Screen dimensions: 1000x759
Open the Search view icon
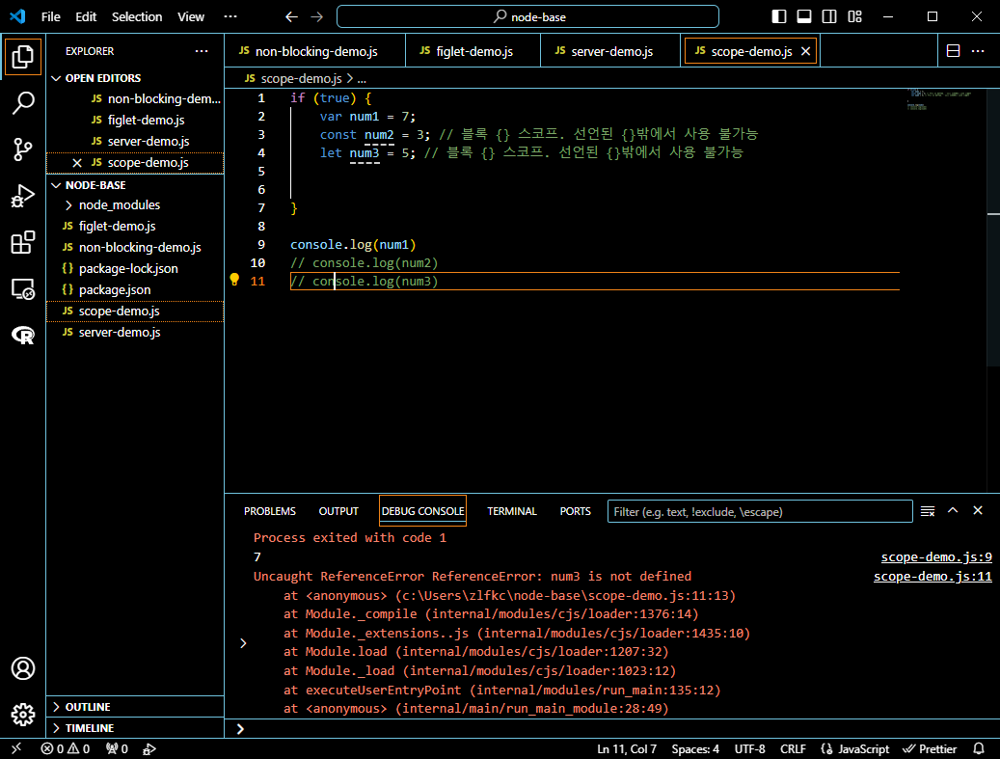click(23, 102)
